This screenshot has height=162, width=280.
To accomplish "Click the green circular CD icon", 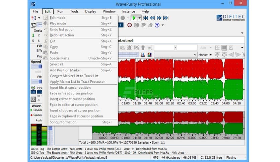I will point(33,88).
